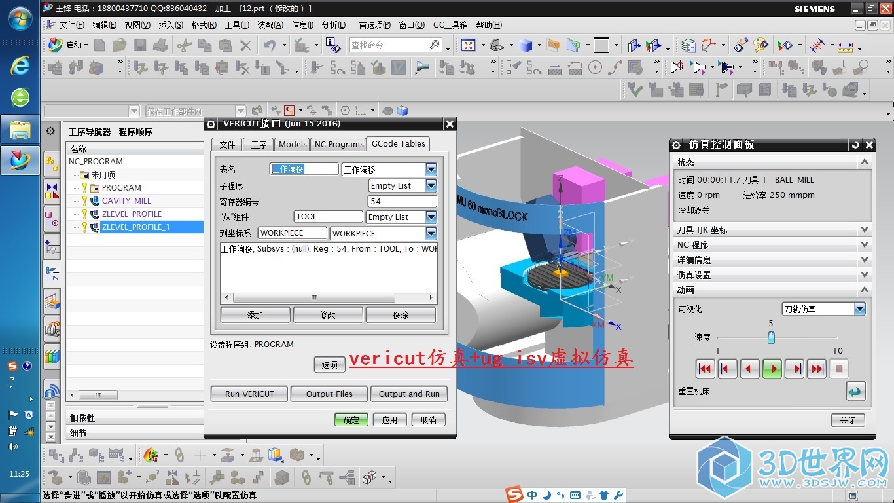Click the magnifier in command finder

[x=435, y=45]
